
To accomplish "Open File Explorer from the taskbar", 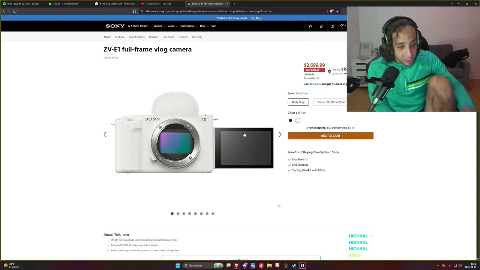I will point(269,265).
